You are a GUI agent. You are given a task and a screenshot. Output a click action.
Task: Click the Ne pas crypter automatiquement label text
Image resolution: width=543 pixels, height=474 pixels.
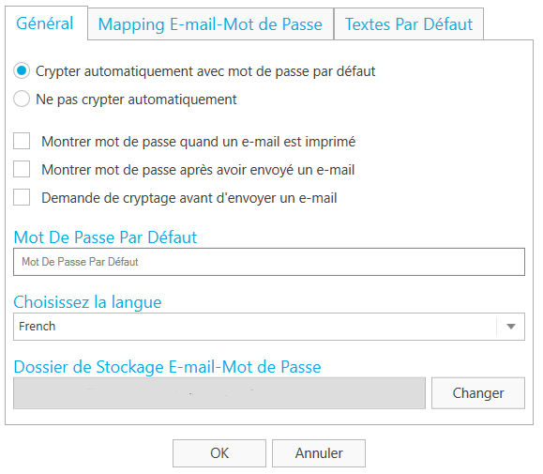136,99
